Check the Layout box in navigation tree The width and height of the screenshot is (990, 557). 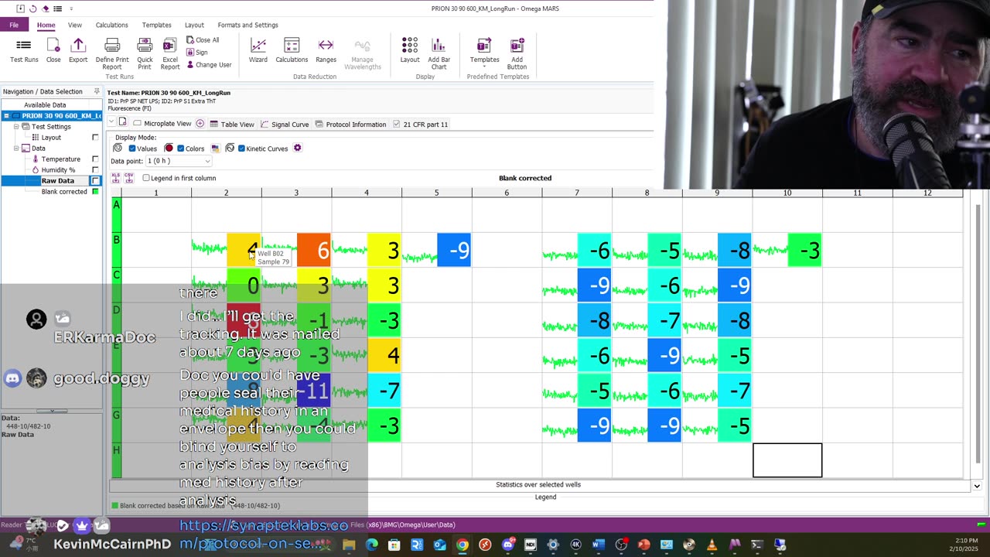tap(95, 137)
